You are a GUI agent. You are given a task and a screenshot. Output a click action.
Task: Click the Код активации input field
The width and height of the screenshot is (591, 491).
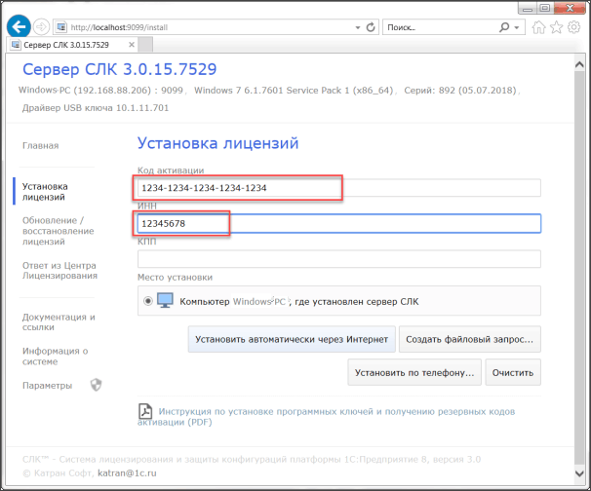(338, 187)
